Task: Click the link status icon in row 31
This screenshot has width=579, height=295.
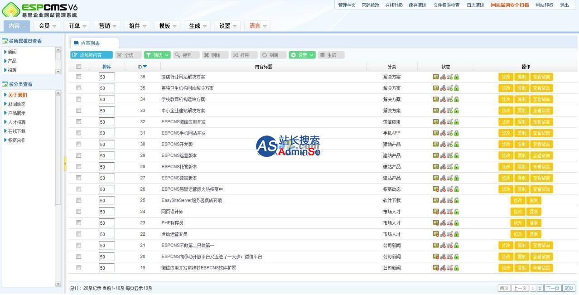Action: 443,133
